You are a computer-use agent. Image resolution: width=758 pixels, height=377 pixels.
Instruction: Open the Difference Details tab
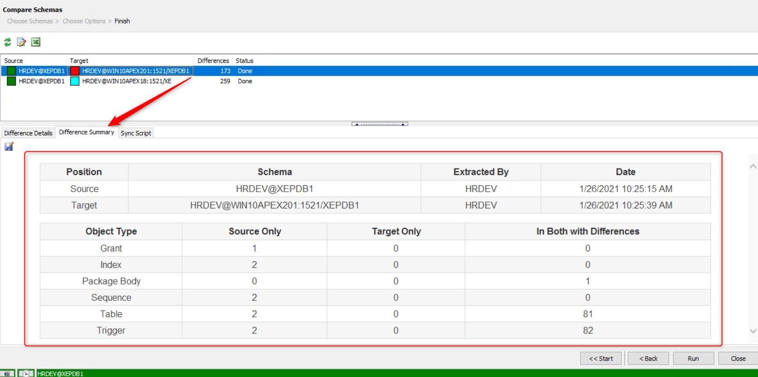(x=28, y=133)
